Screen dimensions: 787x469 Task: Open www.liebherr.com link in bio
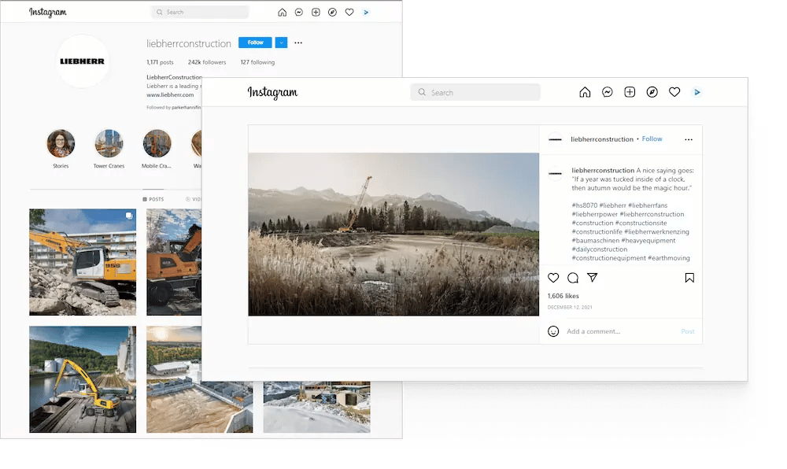pyautogui.click(x=170, y=94)
